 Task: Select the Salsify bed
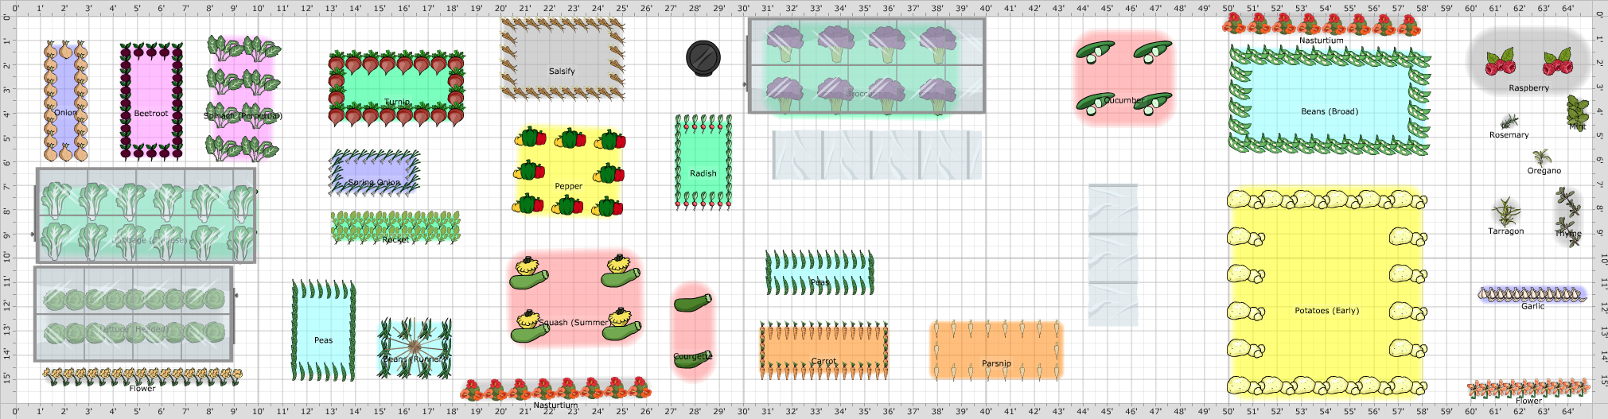pyautogui.click(x=563, y=59)
